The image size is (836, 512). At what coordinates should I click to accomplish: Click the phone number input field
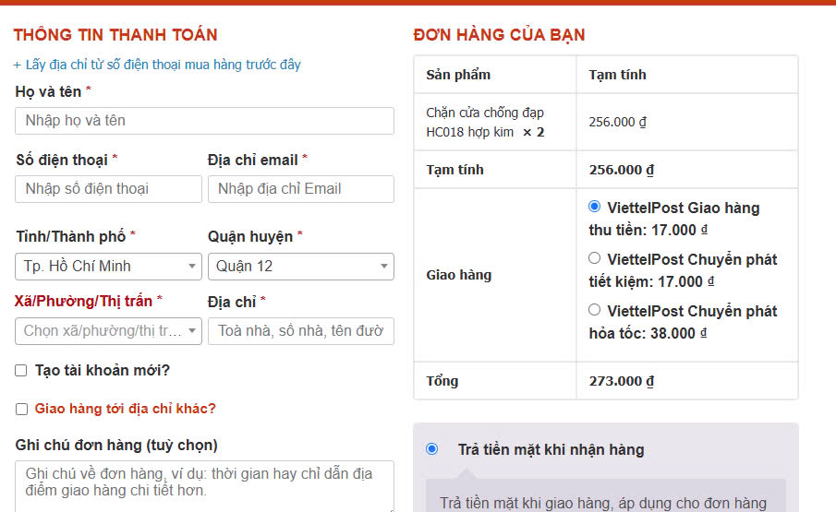click(108, 189)
